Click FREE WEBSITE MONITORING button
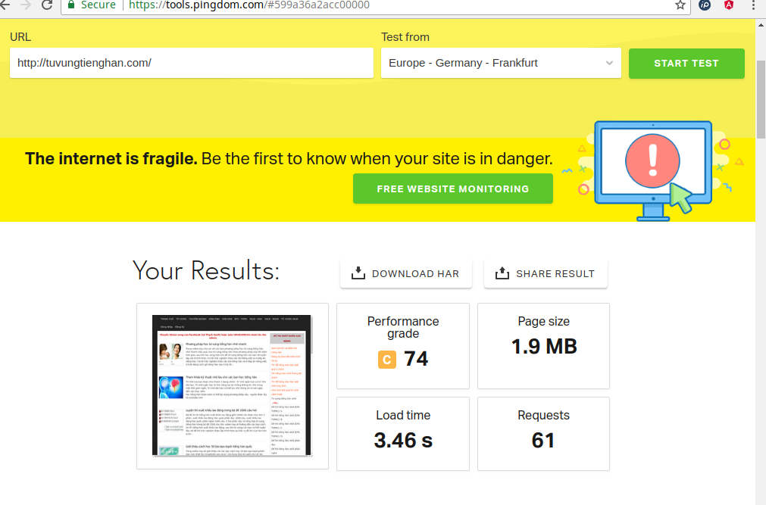The width and height of the screenshot is (766, 505). tap(453, 189)
